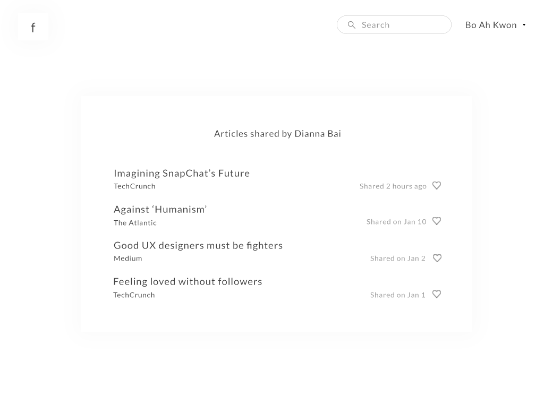544x397 pixels.
Task: Click The Atlantic source label
Action: tap(135, 223)
